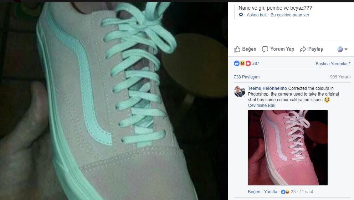This screenshot has width=354, height=200.
Task: Click the red heart reaction icon
Action: pos(248,63)
